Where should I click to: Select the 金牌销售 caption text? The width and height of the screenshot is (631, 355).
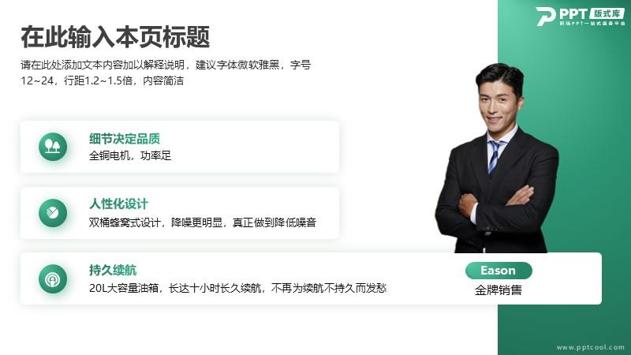point(498,290)
